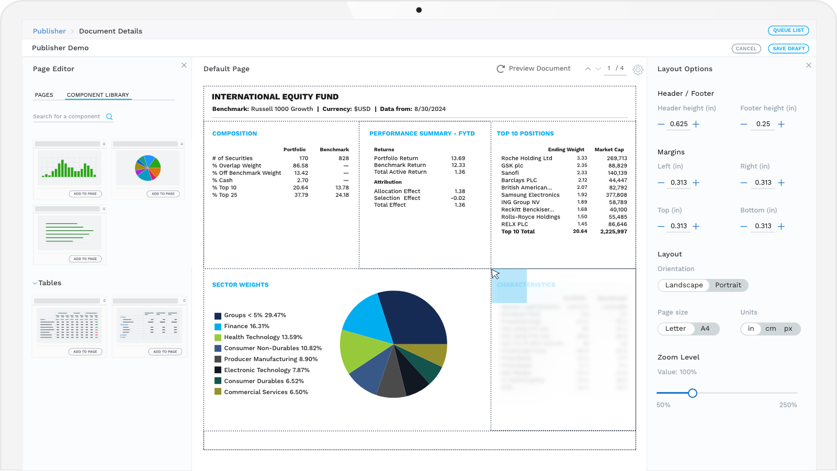Close the Page Editor panel
Screen dimensions: 837x471
click(184, 65)
